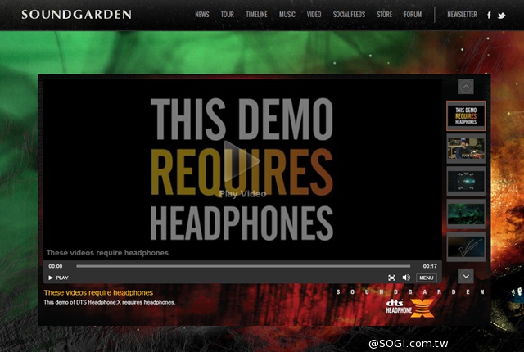524x352 pixels.
Task: Mute the video using the speaker icon
Action: 406,278
